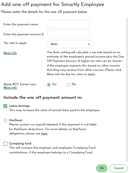This screenshot has width=129, height=173.
Task: Confirm with the Ok button
Action: (102, 168)
